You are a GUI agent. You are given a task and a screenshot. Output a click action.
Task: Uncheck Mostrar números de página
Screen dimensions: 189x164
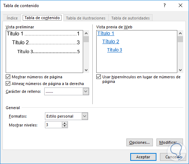click(8, 77)
